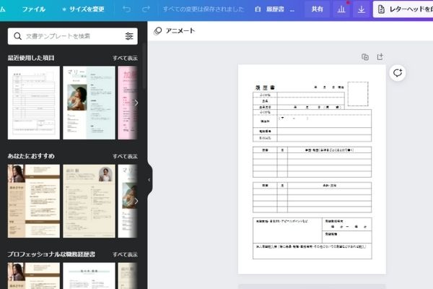Open the ファイル menu
This screenshot has height=289, width=433.
tap(34, 9)
